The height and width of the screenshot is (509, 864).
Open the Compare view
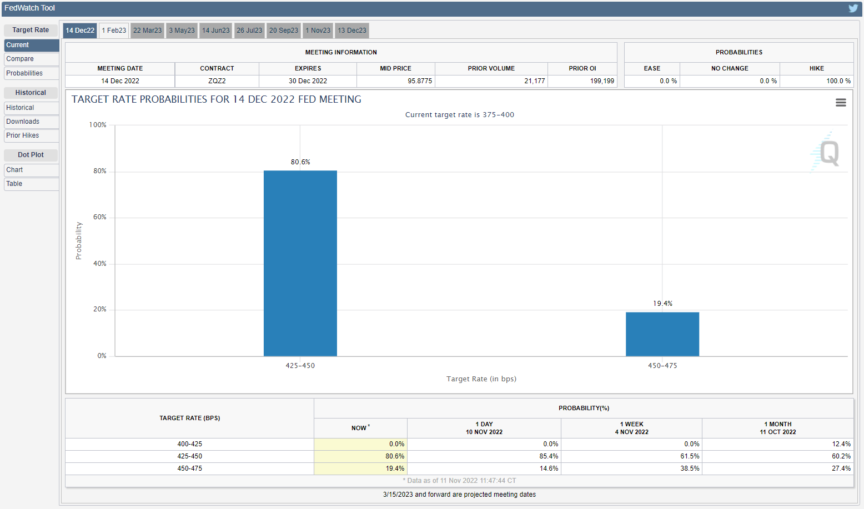[x=32, y=59]
